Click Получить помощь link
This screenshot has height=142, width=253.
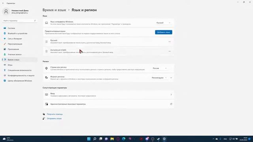[x=55, y=114]
